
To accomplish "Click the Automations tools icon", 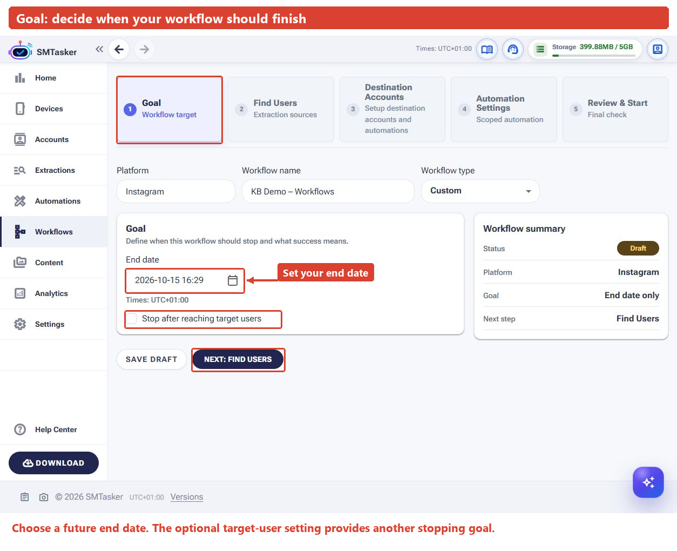I will click(x=20, y=201).
